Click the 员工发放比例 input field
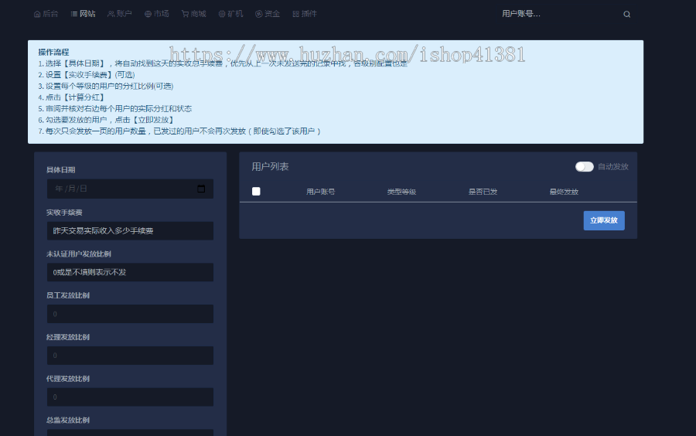The width and height of the screenshot is (696, 436). click(x=130, y=314)
